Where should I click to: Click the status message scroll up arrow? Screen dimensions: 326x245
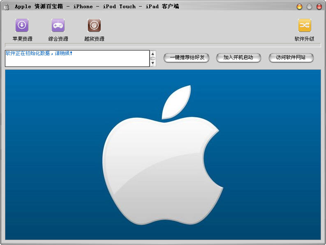tap(153, 54)
